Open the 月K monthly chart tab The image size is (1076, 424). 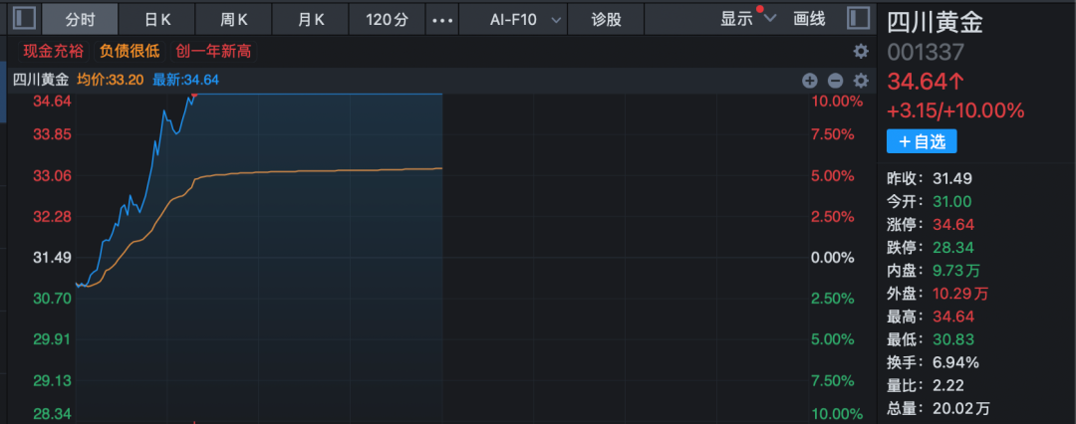tap(311, 19)
